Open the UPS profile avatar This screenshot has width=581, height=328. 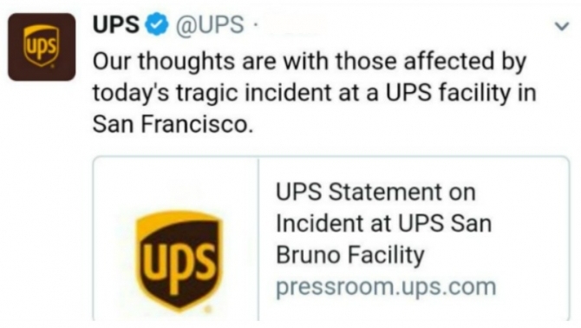pos(42,47)
